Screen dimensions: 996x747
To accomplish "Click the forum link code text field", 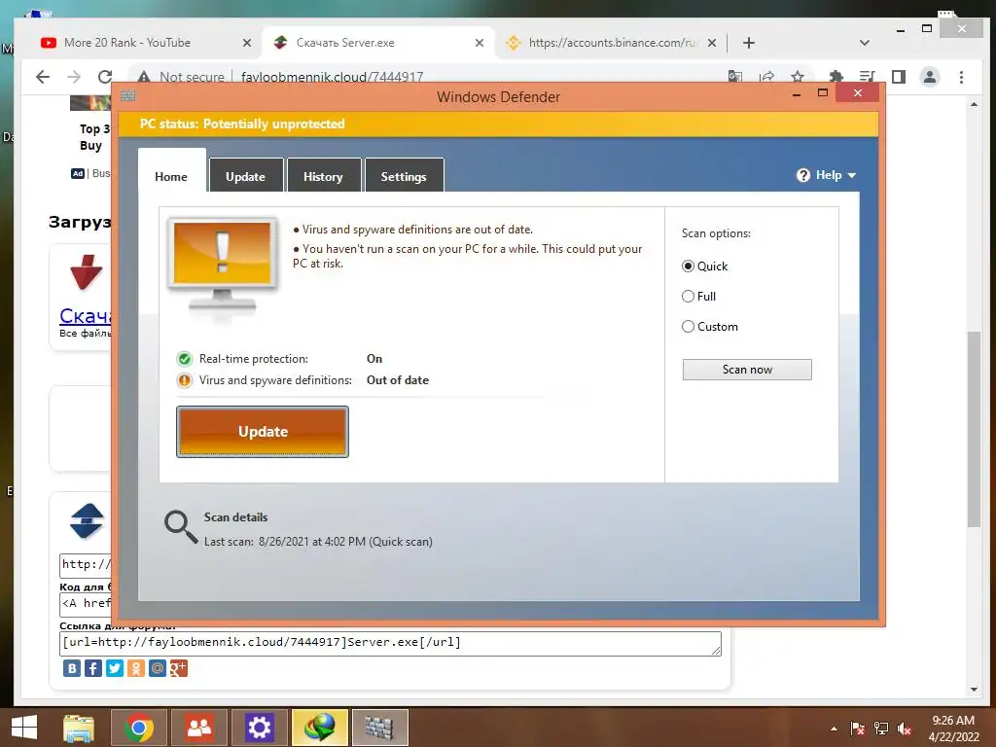I will pos(391,644).
